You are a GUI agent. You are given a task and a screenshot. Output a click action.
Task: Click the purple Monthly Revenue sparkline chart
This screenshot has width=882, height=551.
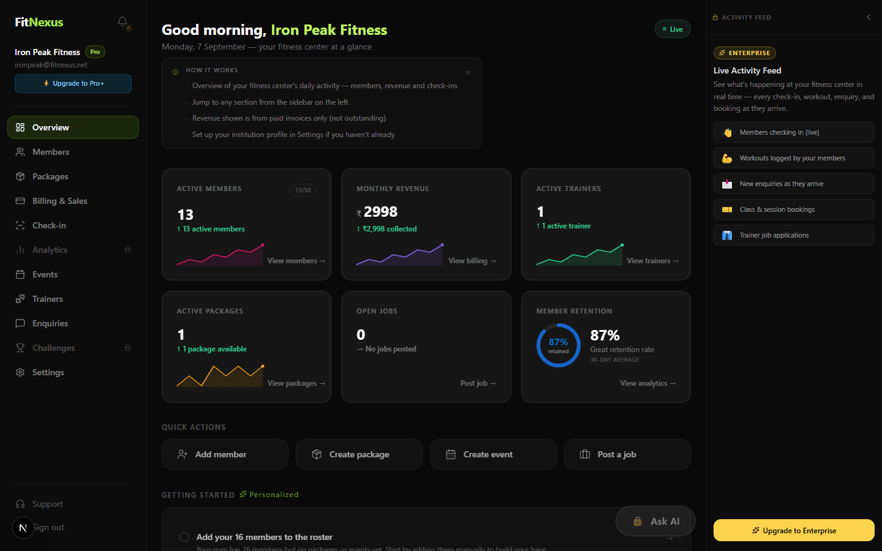pos(400,254)
